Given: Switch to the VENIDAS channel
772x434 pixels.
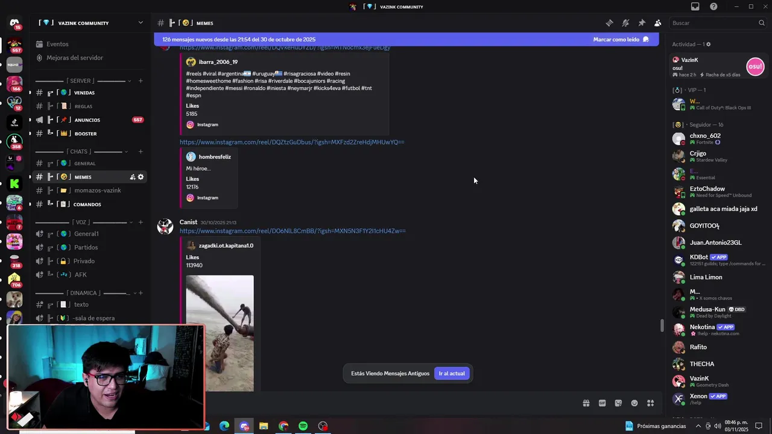Looking at the screenshot, I should pos(90,93).
